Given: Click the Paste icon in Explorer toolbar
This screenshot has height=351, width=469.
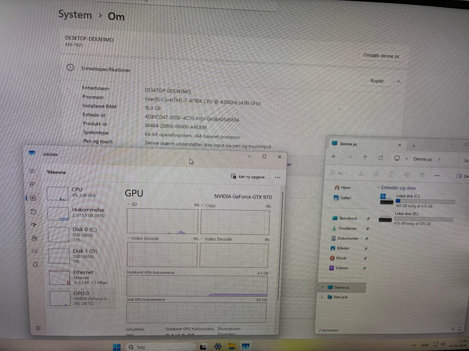Looking at the screenshot, I should coord(391,175).
